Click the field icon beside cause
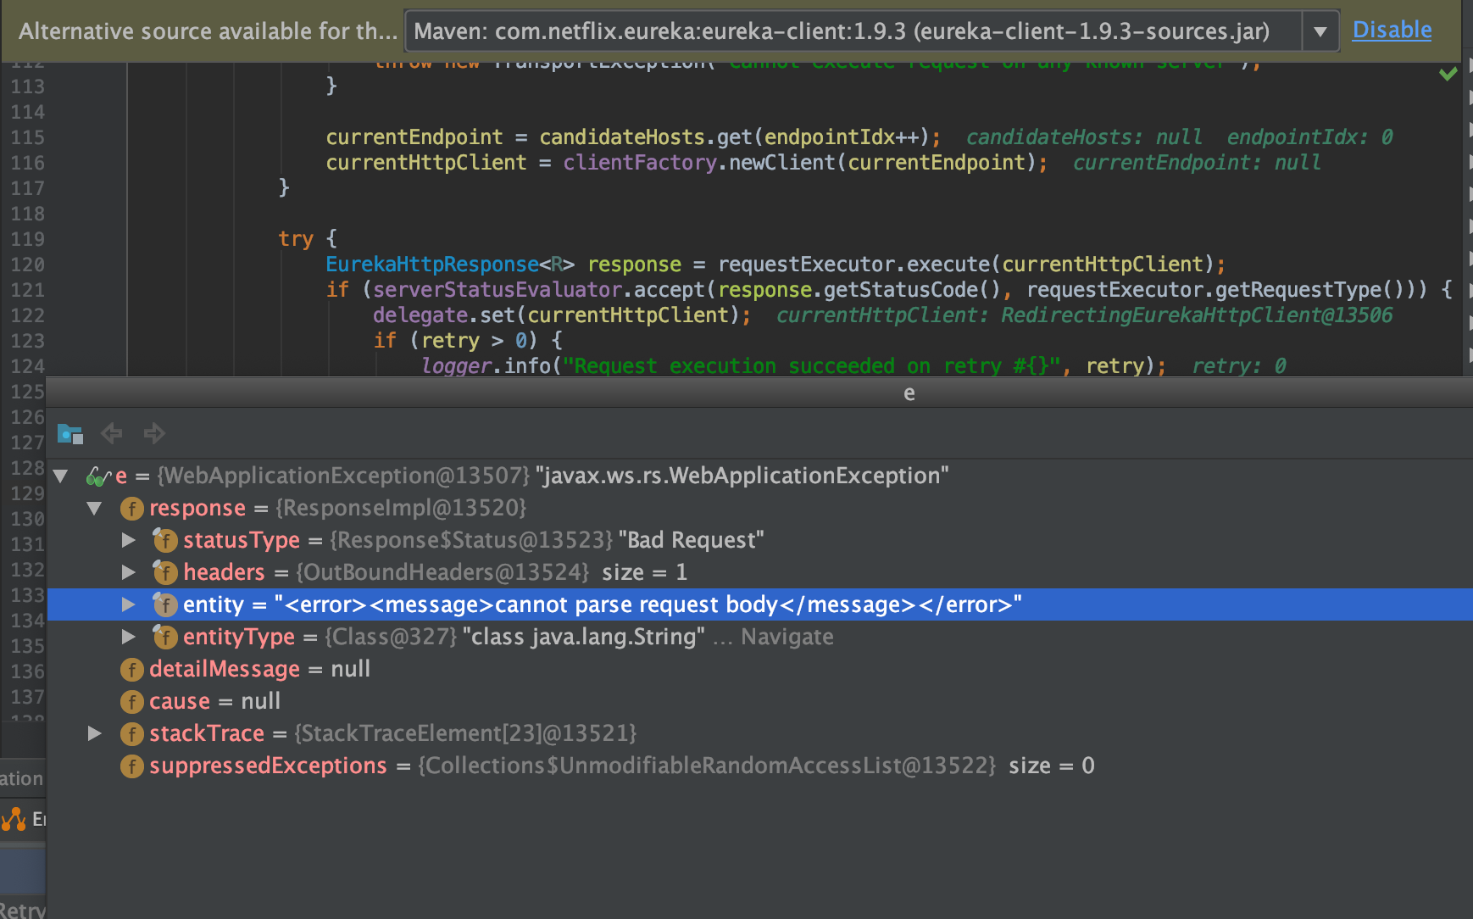Viewport: 1473px width, 919px height. pyautogui.click(x=131, y=702)
